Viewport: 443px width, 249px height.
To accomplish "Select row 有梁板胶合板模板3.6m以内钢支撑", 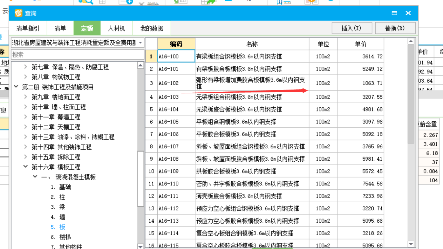I will 264,69.
